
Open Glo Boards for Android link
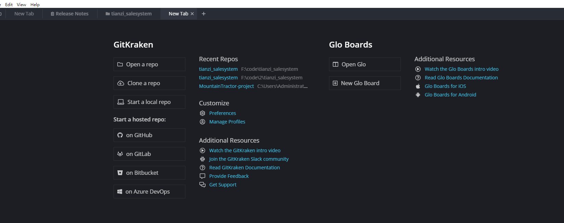450,95
